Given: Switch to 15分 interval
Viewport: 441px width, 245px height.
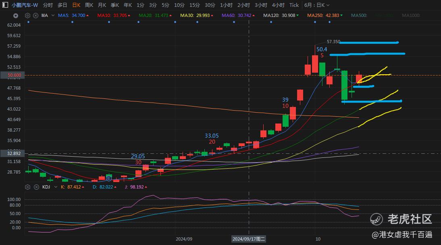Looking at the screenshot, I should [x=194, y=5].
